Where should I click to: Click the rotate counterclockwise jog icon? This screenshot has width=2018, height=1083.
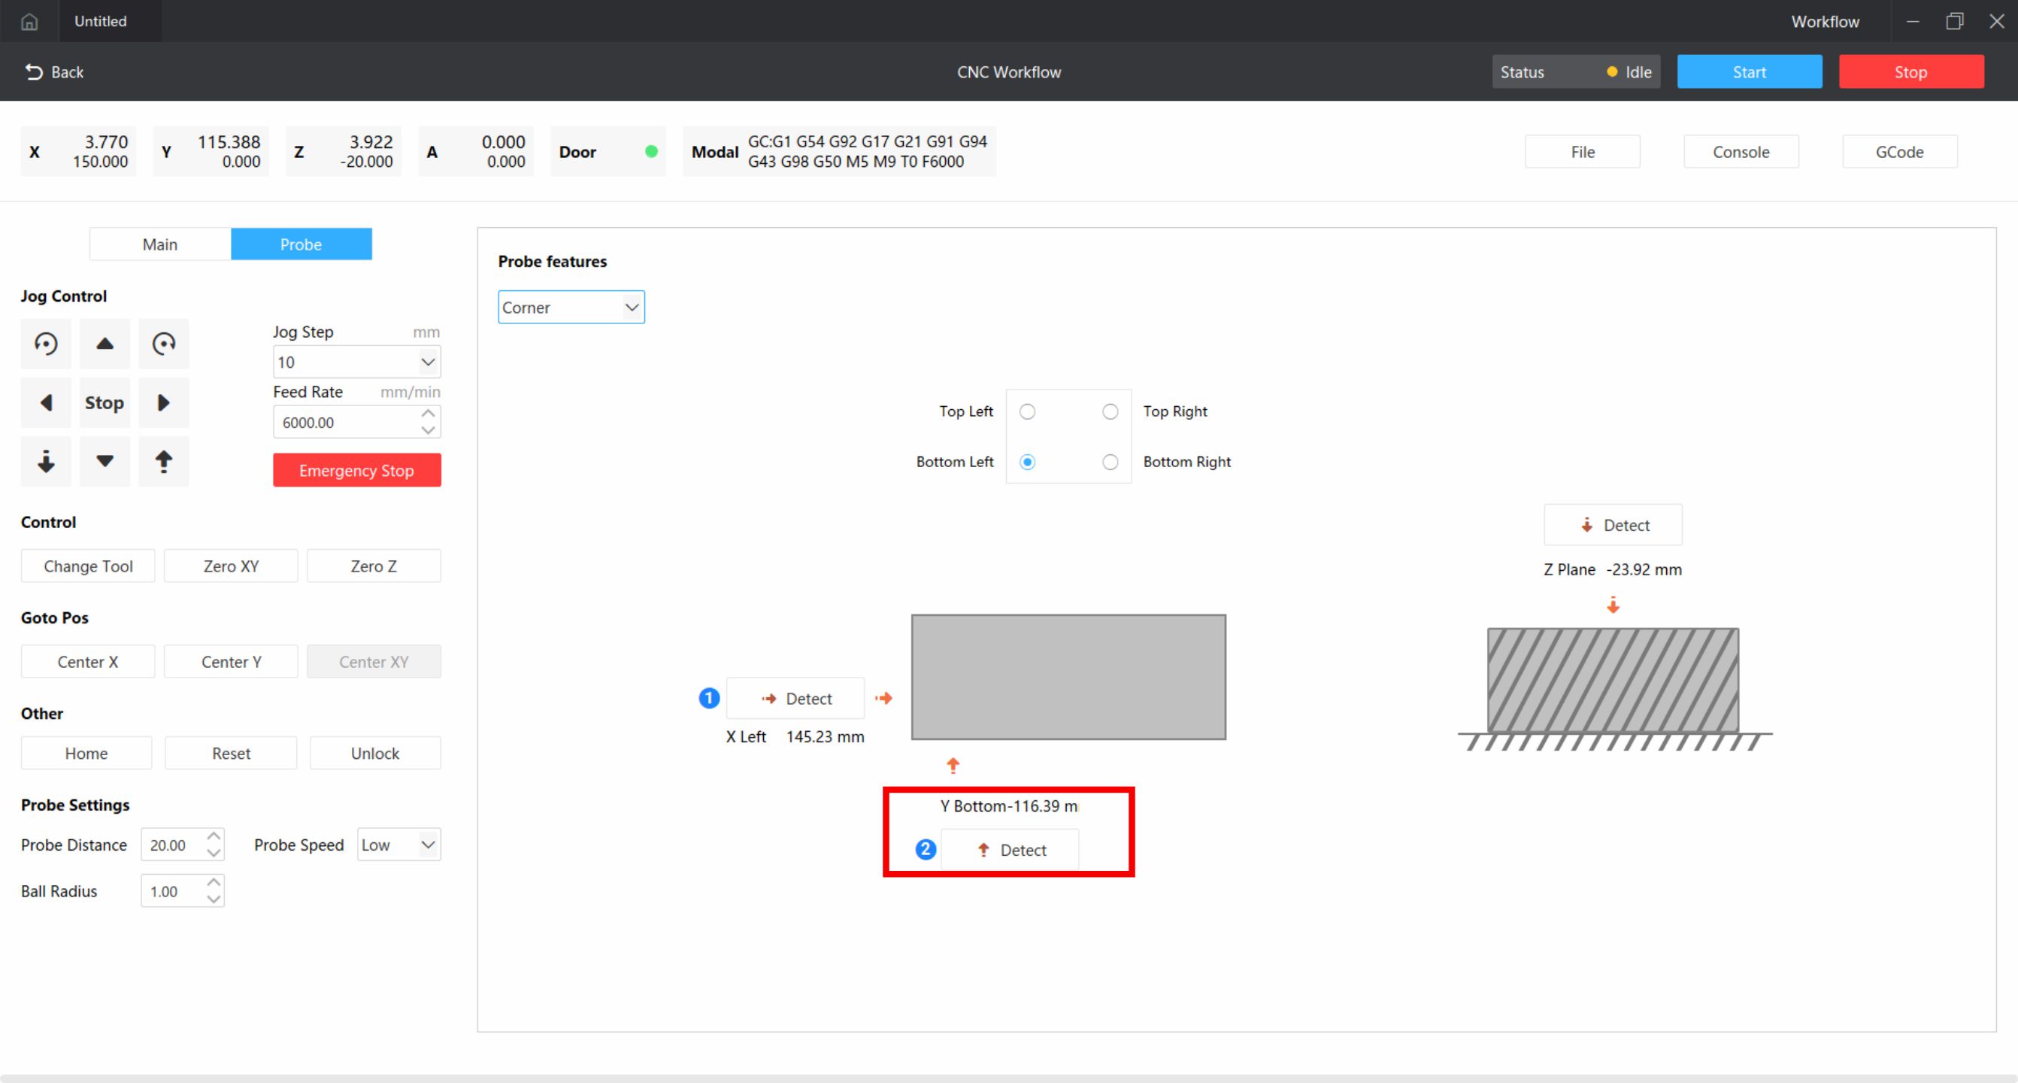click(x=46, y=343)
